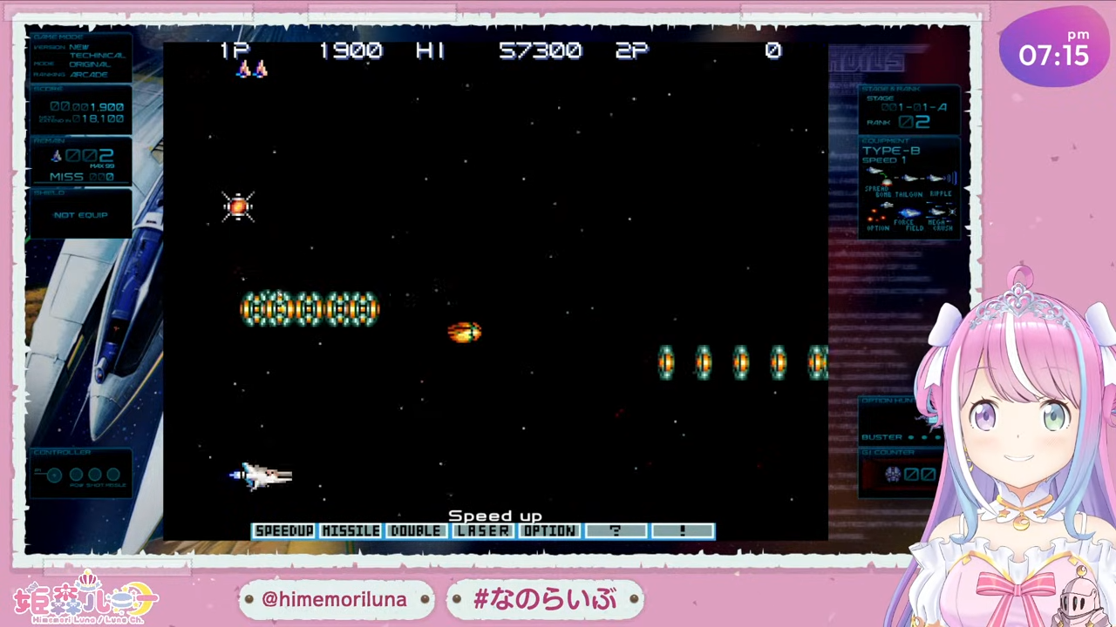
Task: Click the 2P score value 0
Action: coord(772,51)
